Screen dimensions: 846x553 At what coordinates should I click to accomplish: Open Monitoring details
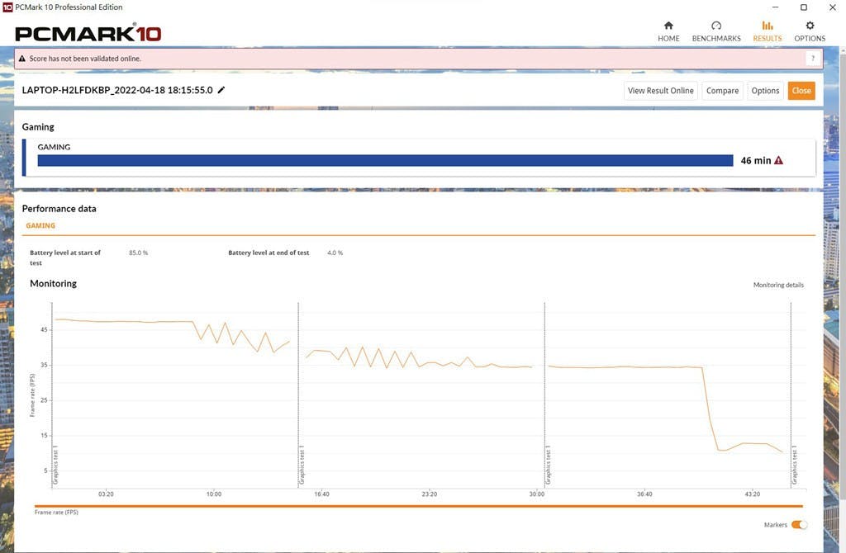tap(777, 285)
